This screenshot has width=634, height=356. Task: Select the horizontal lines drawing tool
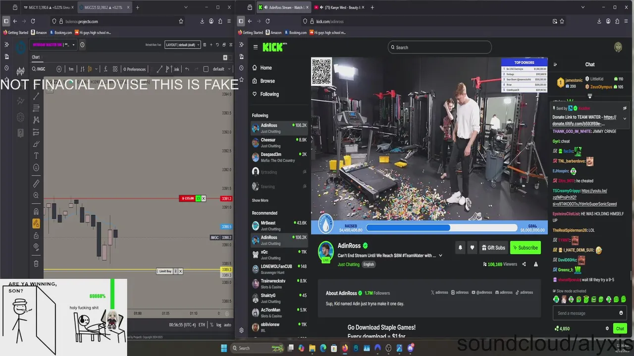click(x=36, y=108)
